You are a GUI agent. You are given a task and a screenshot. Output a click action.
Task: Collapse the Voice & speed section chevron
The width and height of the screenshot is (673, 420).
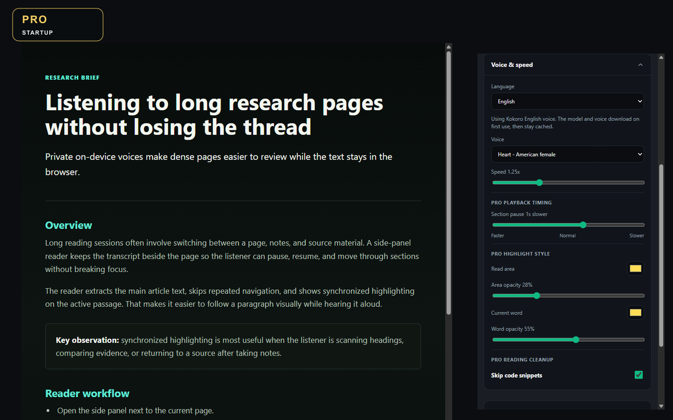pyautogui.click(x=640, y=65)
